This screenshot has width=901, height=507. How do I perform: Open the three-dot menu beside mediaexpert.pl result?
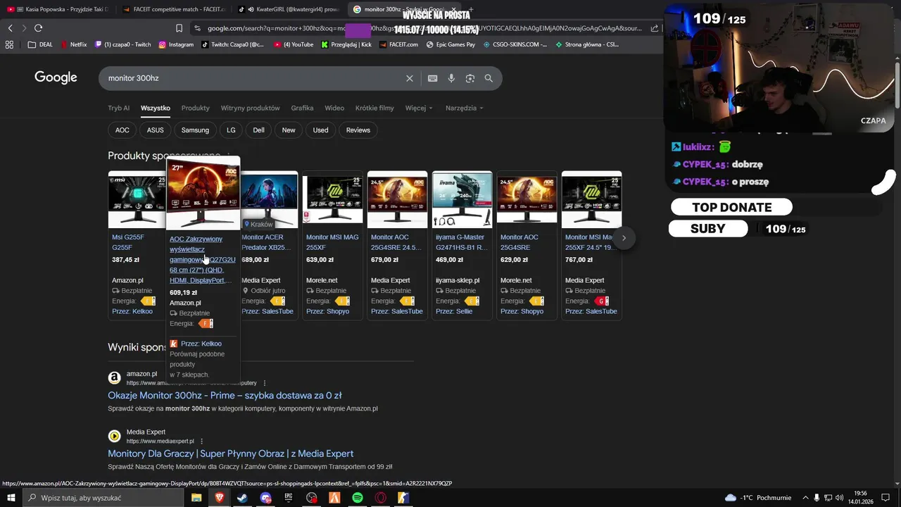[x=201, y=442]
